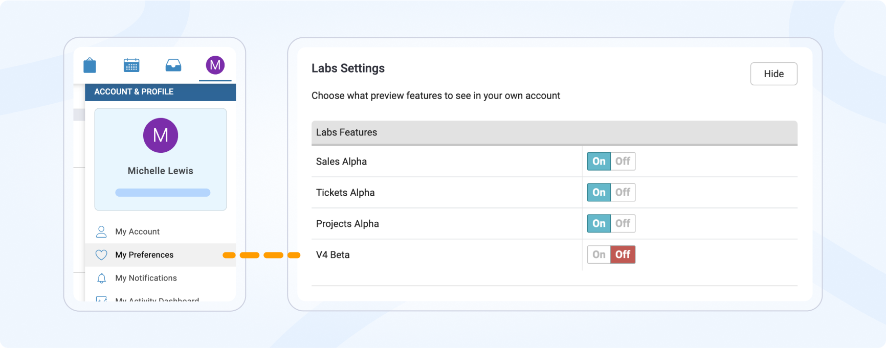Click the purple M avatar tab icon
This screenshot has width=886, height=348.
click(x=215, y=65)
